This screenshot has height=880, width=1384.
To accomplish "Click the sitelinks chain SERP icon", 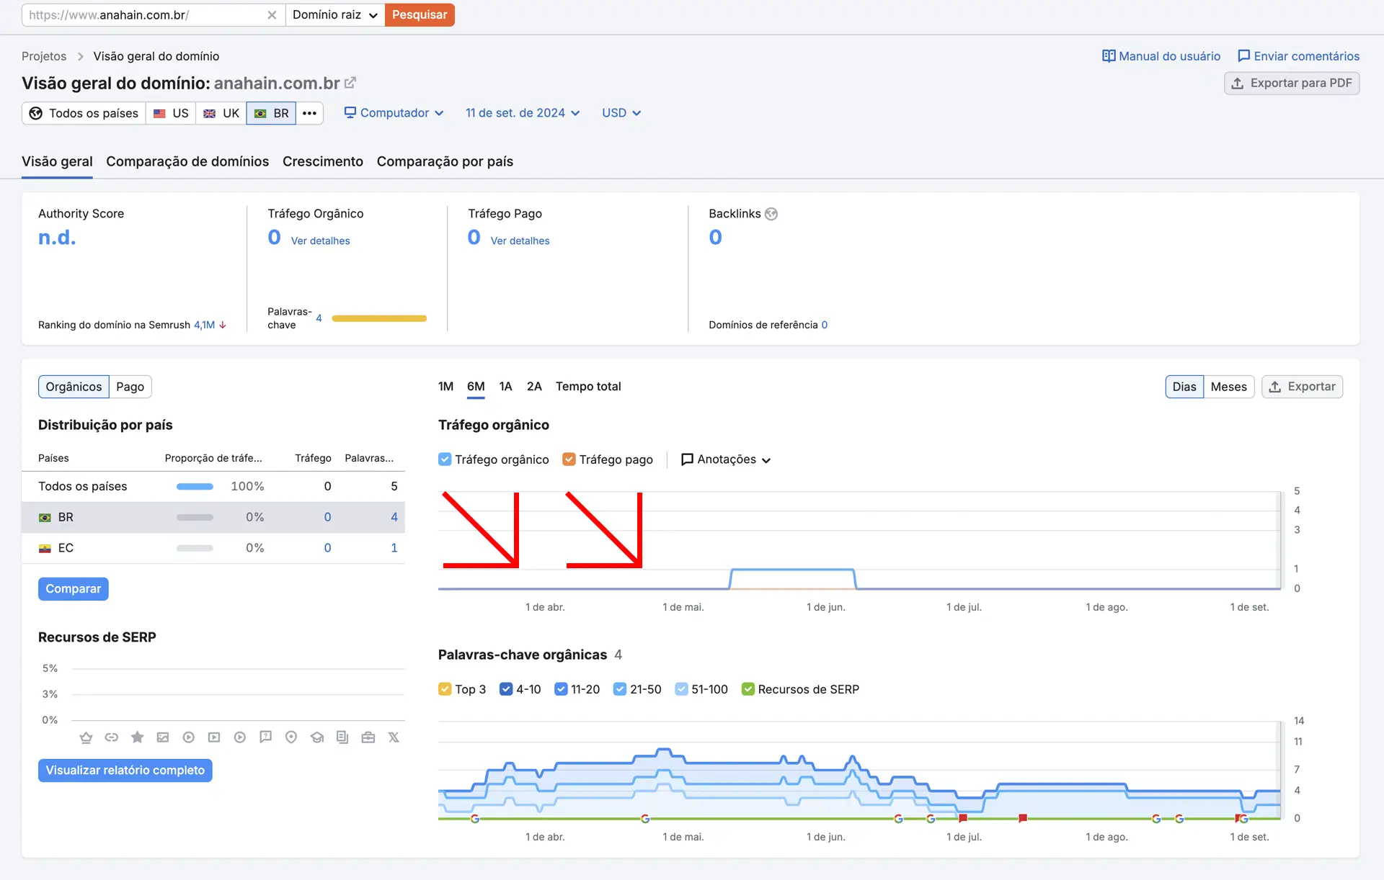I will pyautogui.click(x=112, y=737).
